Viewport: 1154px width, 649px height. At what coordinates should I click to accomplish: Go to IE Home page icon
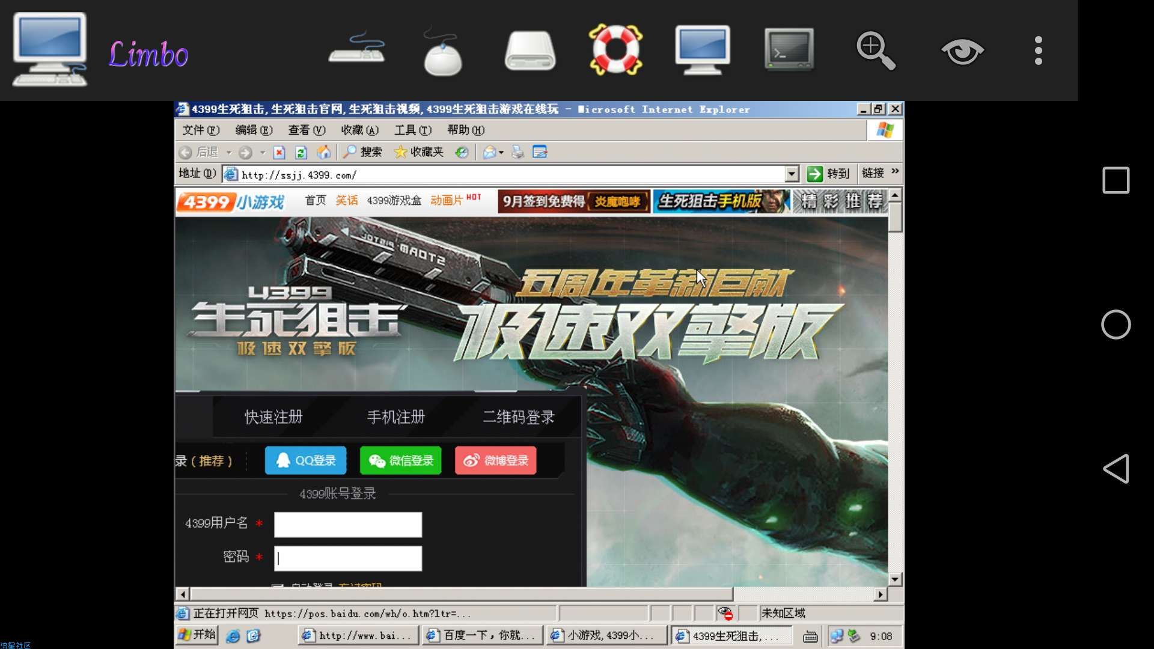324,152
